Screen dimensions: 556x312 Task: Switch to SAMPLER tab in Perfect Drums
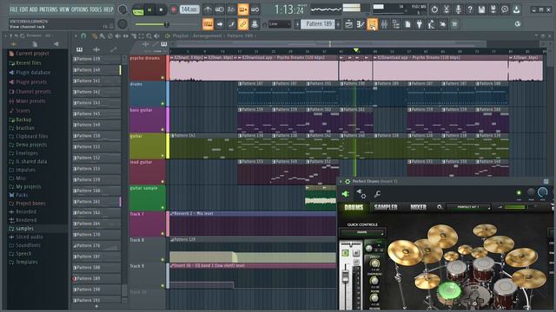click(386, 207)
